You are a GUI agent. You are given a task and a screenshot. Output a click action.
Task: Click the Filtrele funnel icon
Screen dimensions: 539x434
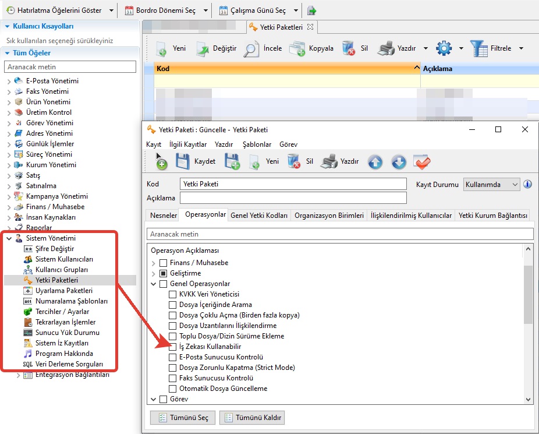click(x=478, y=48)
